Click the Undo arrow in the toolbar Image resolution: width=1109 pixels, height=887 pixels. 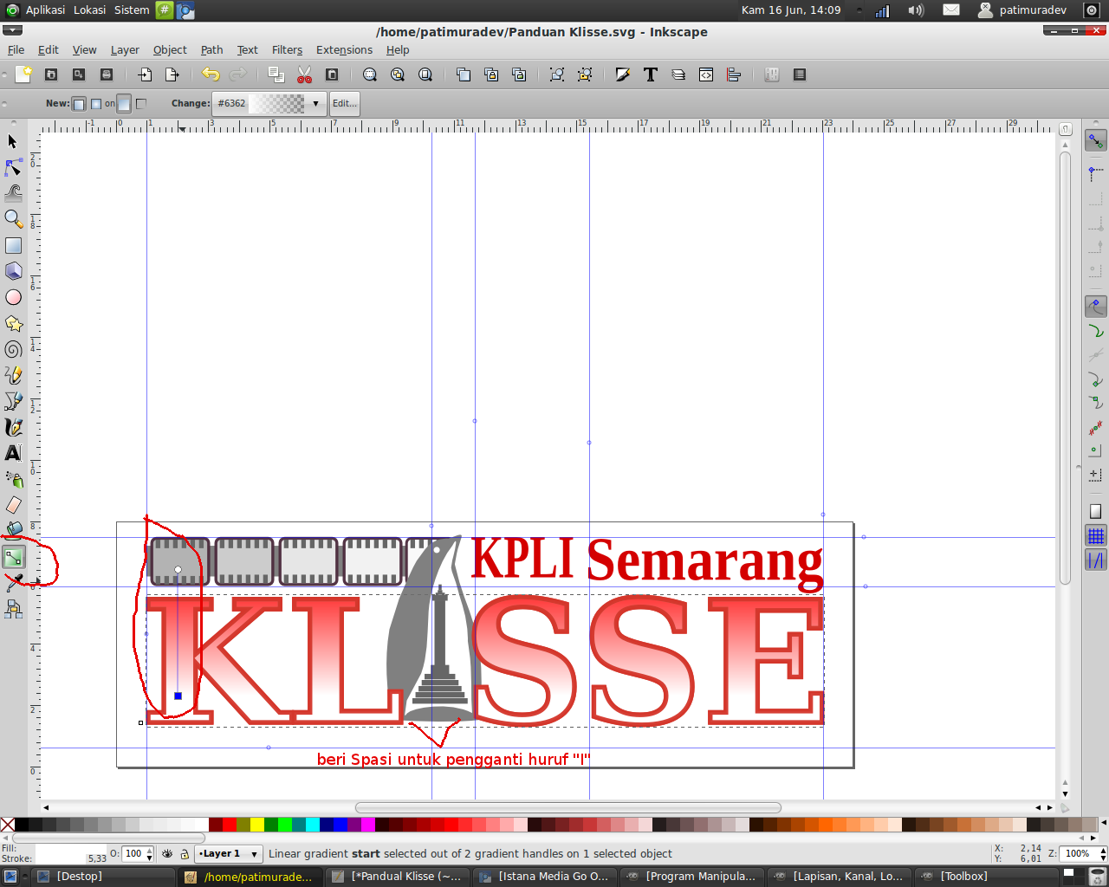211,74
